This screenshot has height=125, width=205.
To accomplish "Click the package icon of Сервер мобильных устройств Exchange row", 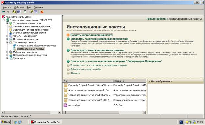I will (66, 95).
